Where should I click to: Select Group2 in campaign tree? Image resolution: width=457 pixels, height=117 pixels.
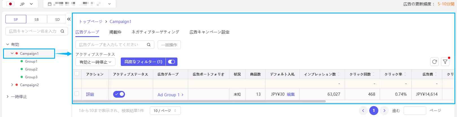coord(31,69)
